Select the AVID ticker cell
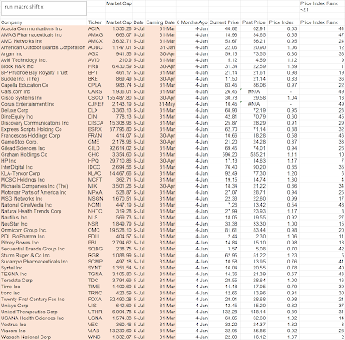 point(97,60)
